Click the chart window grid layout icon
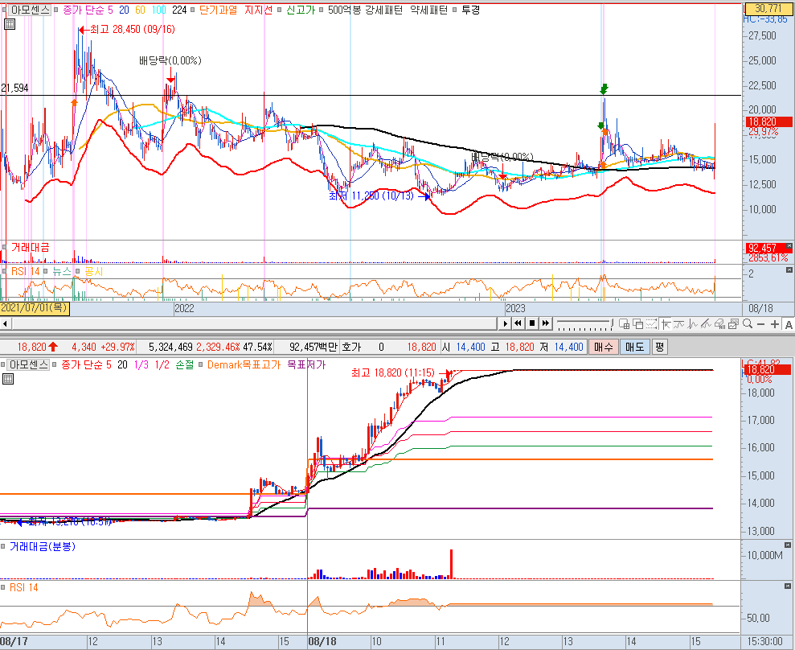The width and height of the screenshot is (795, 650). [x=625, y=323]
